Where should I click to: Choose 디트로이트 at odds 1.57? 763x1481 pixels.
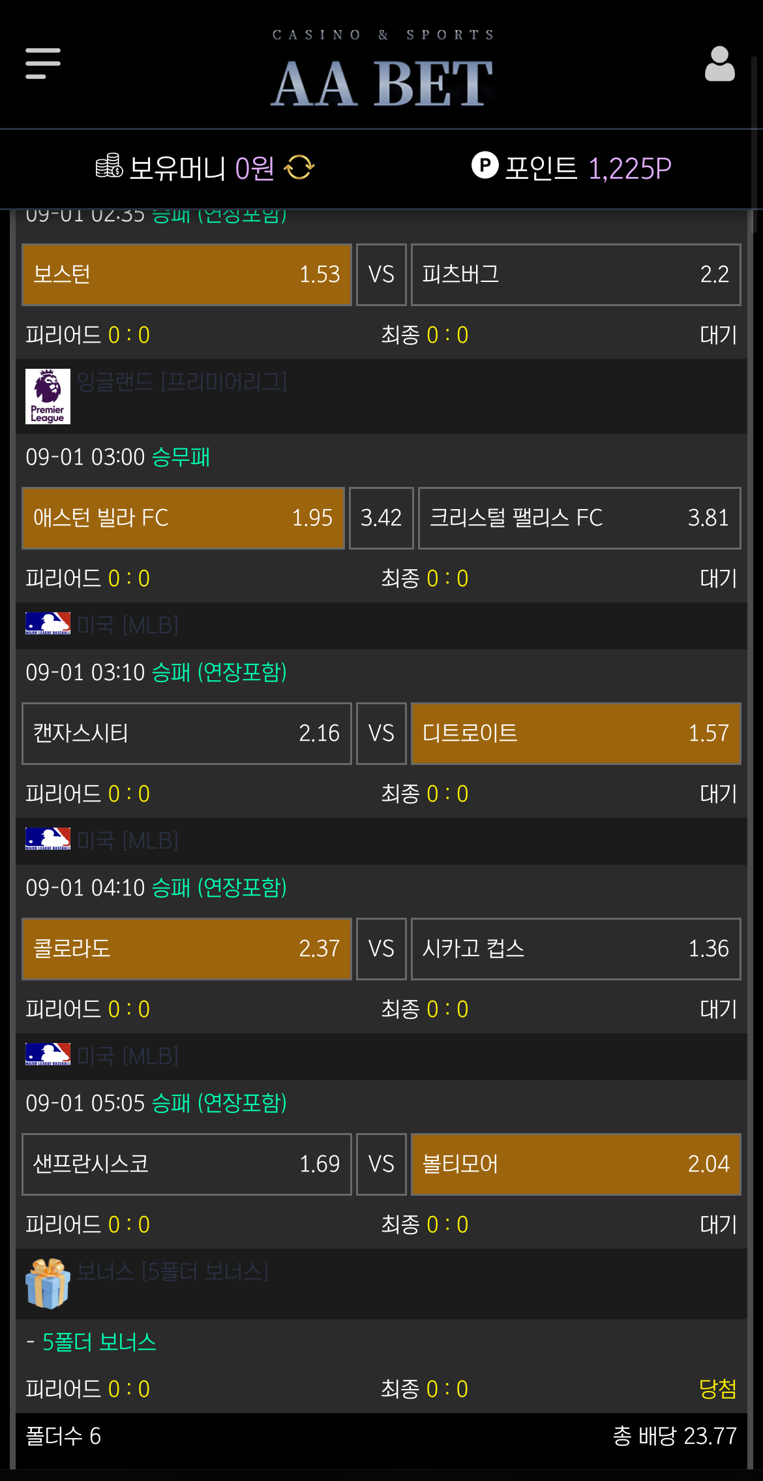576,734
